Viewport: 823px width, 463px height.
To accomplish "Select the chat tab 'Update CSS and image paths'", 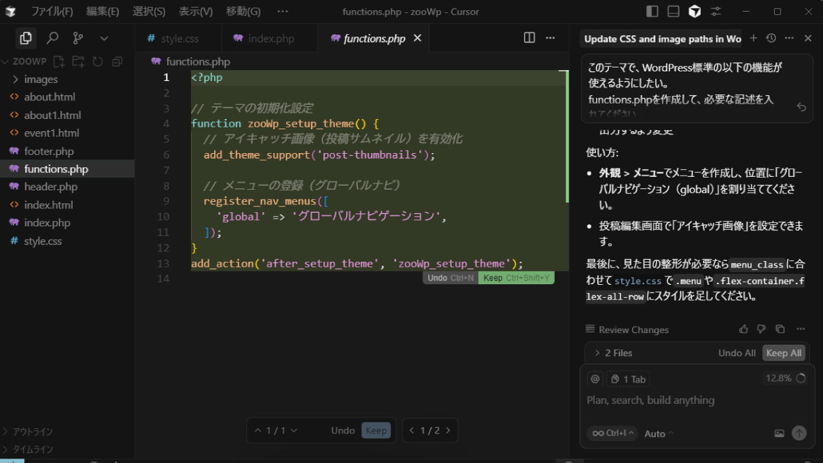I will click(x=662, y=39).
